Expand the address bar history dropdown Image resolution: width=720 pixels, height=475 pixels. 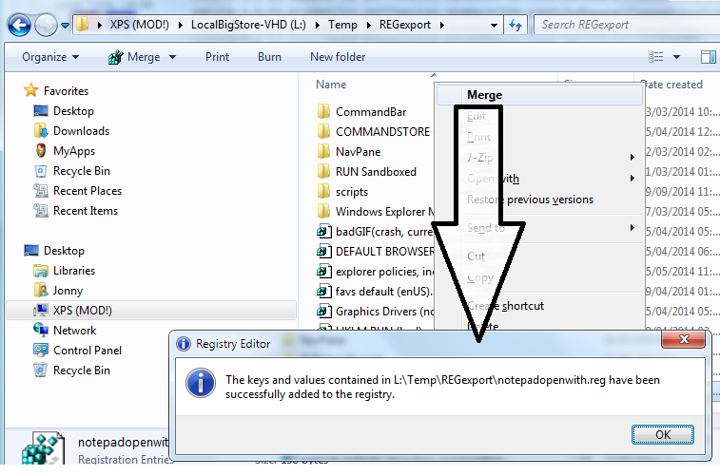(494, 26)
